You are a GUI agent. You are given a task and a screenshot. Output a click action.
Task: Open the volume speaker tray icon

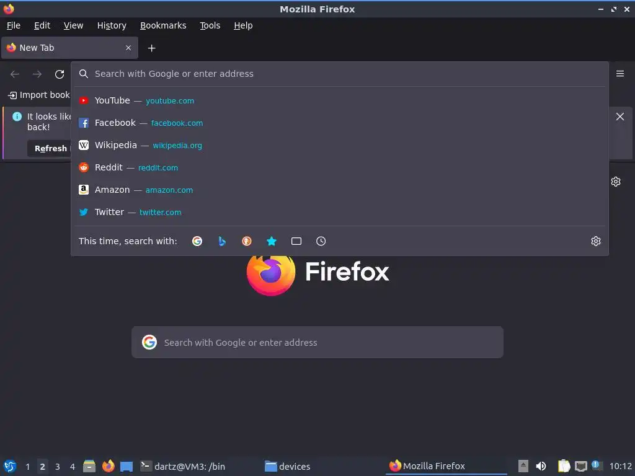(541, 466)
